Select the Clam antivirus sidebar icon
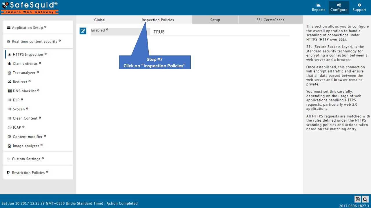The height and width of the screenshot is (208, 371). (x=9, y=64)
